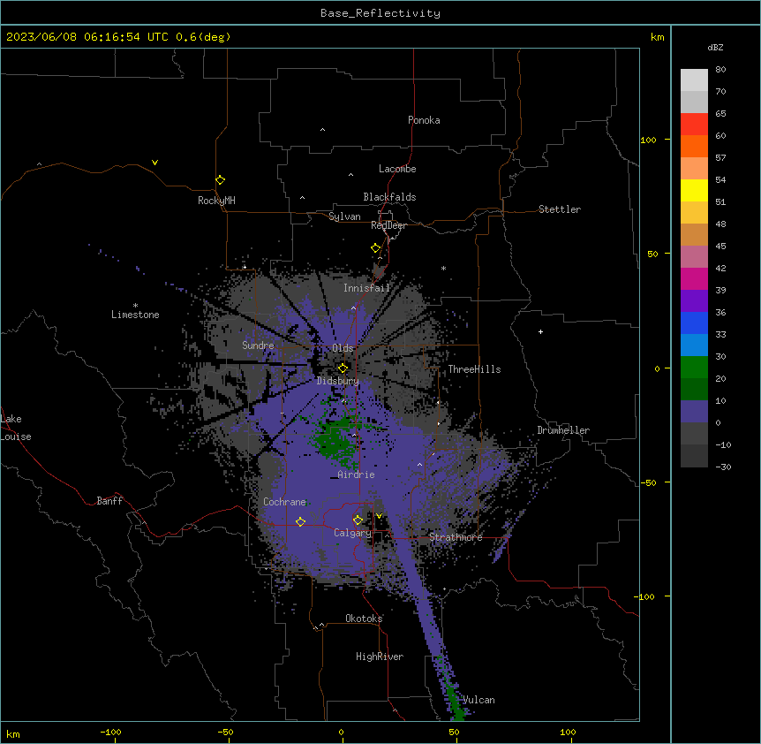Click the orange 57-60 dBZ legend swatch
This screenshot has height=744, width=761.
pyautogui.click(x=694, y=146)
